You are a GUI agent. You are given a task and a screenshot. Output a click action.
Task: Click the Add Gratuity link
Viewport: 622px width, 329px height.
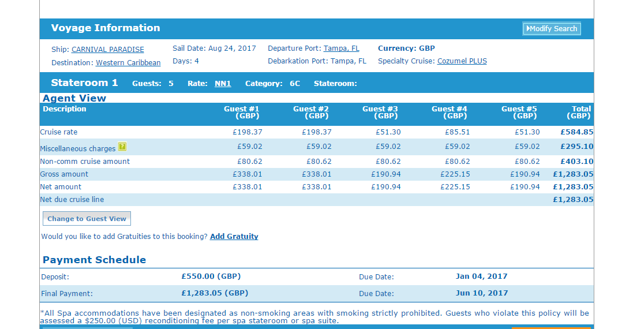[x=234, y=237]
